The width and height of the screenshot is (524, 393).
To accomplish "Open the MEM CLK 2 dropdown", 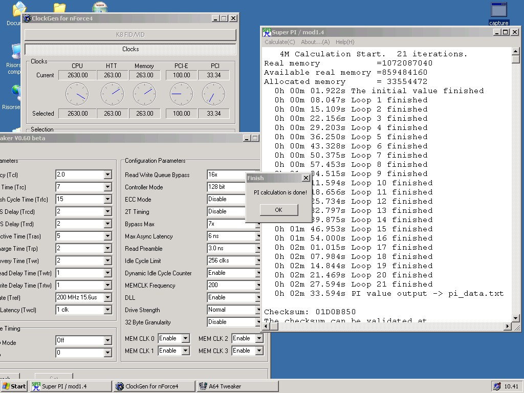I will click(x=259, y=339).
